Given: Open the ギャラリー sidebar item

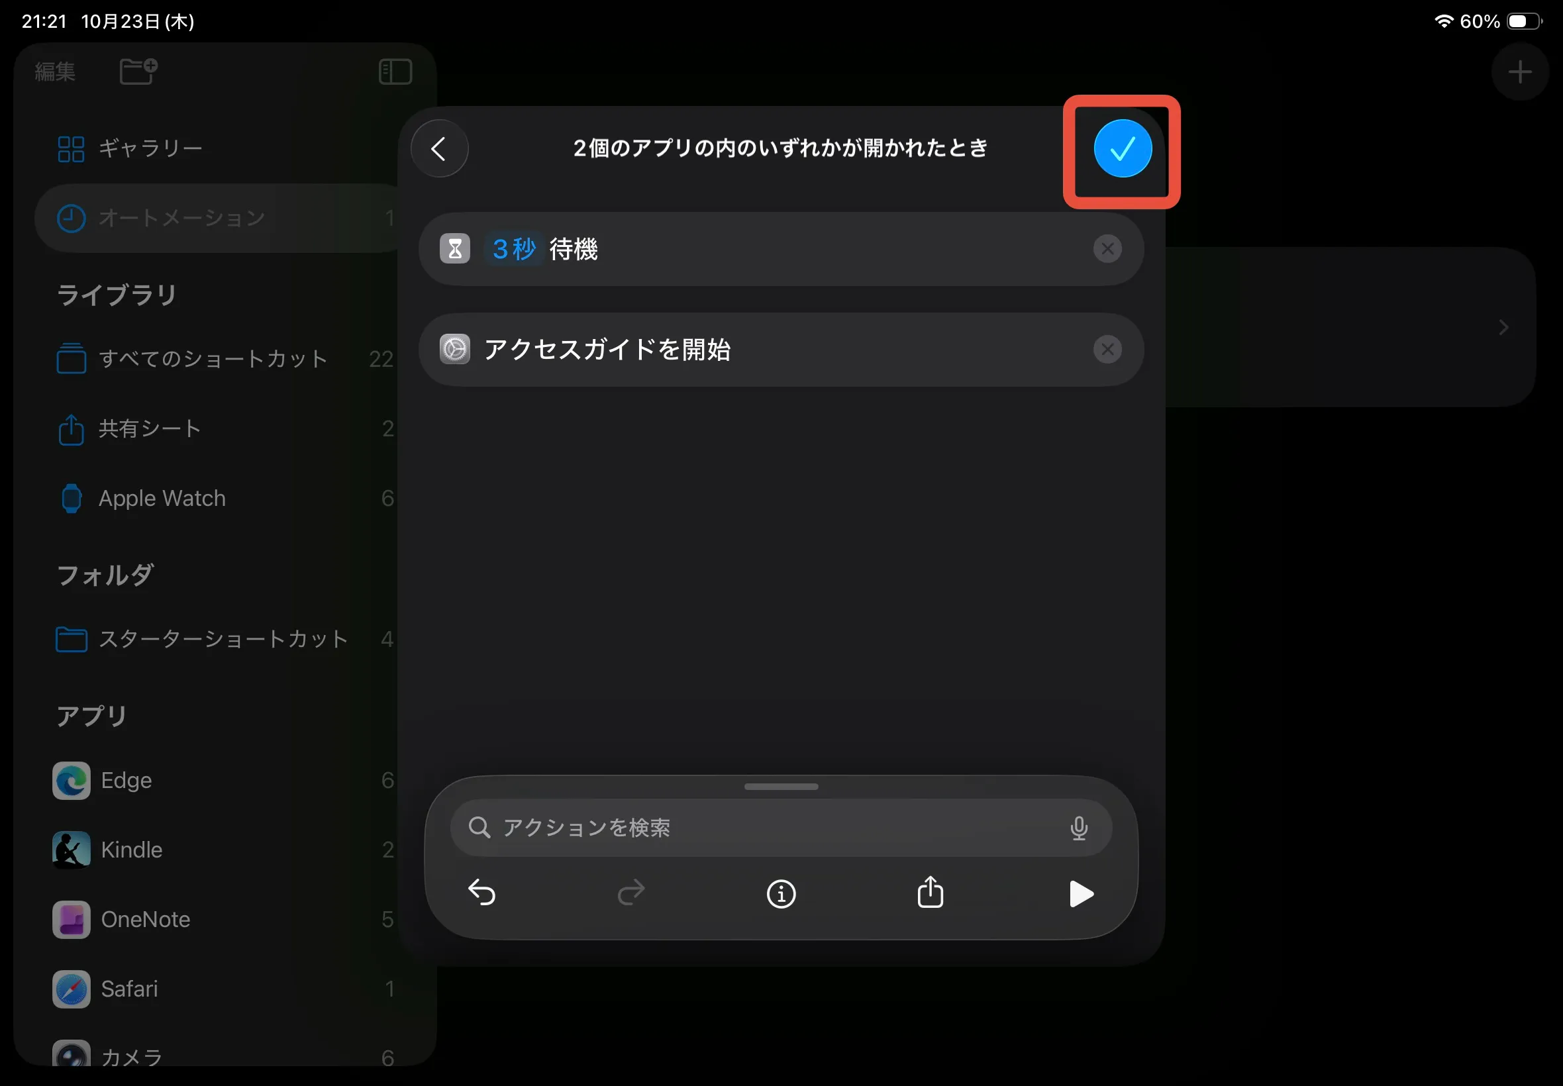Looking at the screenshot, I should (x=150, y=148).
